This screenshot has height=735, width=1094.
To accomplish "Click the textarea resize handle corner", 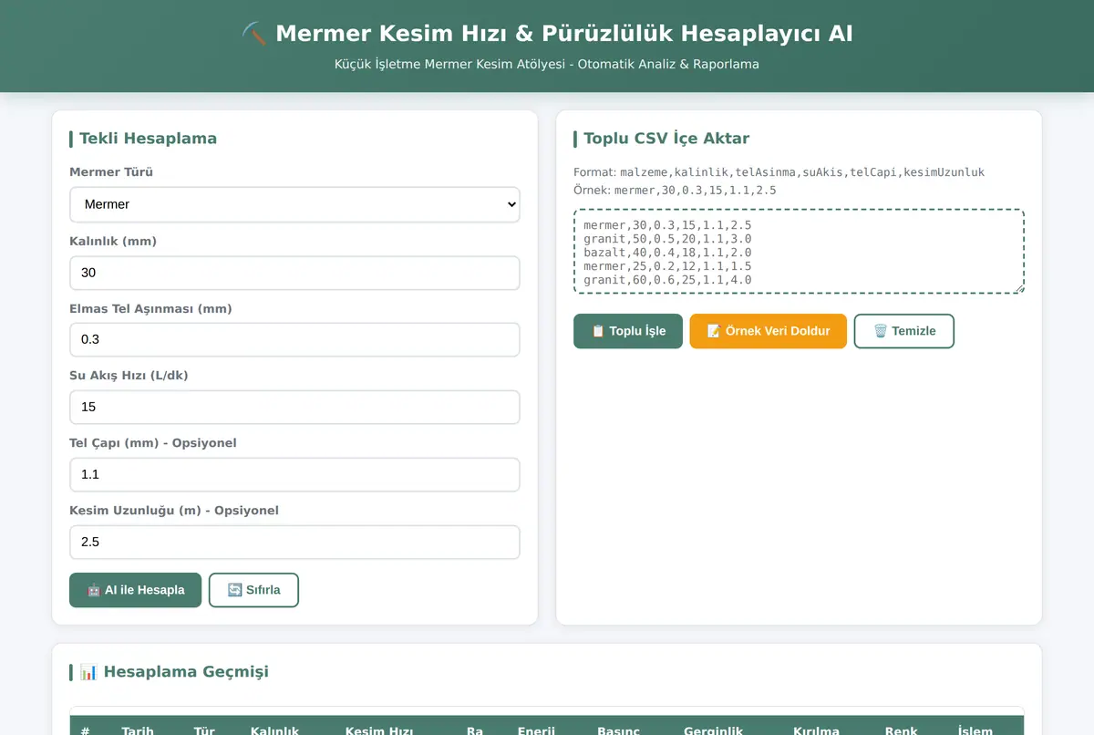I will pos(1020,288).
